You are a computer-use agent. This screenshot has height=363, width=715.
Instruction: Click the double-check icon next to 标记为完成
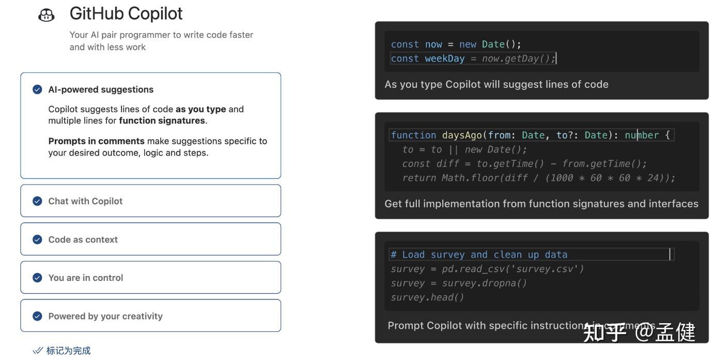(38, 350)
